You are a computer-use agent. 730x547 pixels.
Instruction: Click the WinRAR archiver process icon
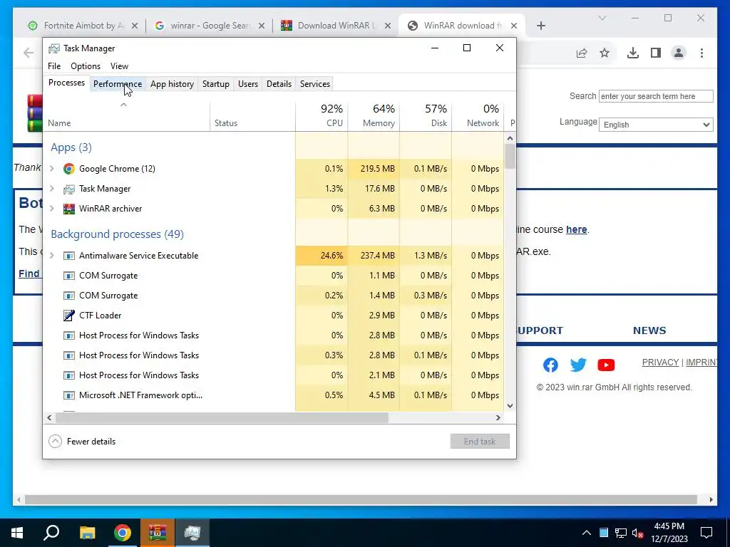pos(69,209)
